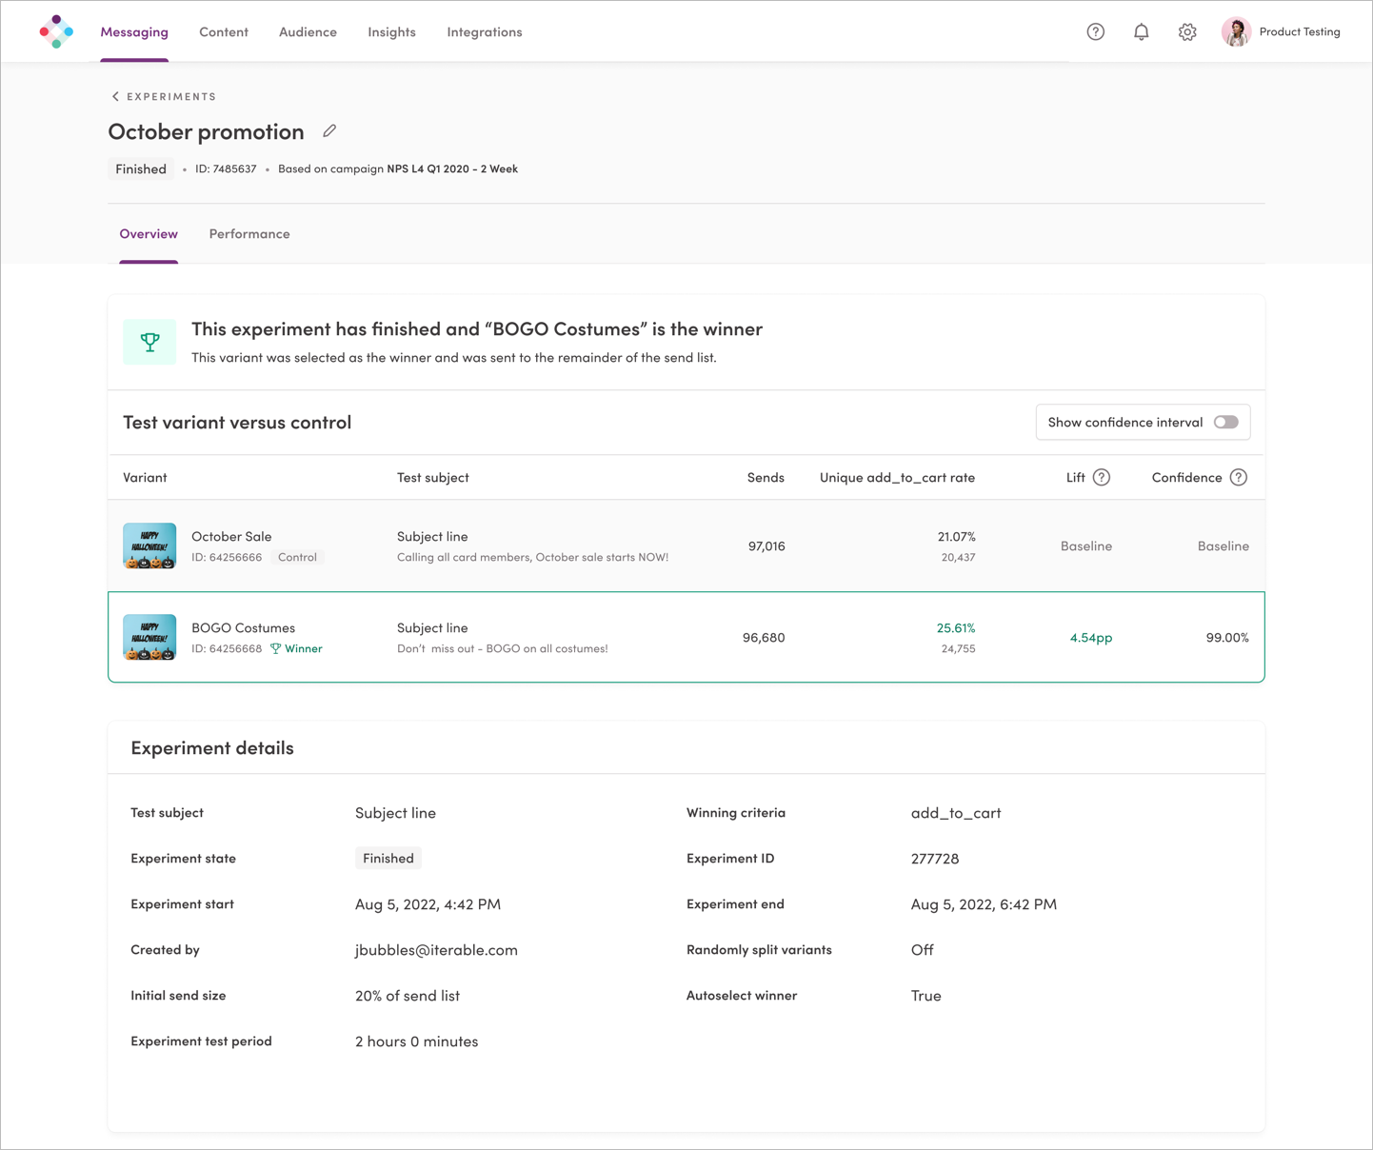Open the Confidence help tooltip icon
The height and width of the screenshot is (1150, 1373).
(x=1239, y=477)
